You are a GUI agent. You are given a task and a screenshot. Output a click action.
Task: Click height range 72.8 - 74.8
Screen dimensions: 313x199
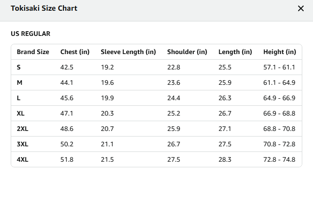279,160
